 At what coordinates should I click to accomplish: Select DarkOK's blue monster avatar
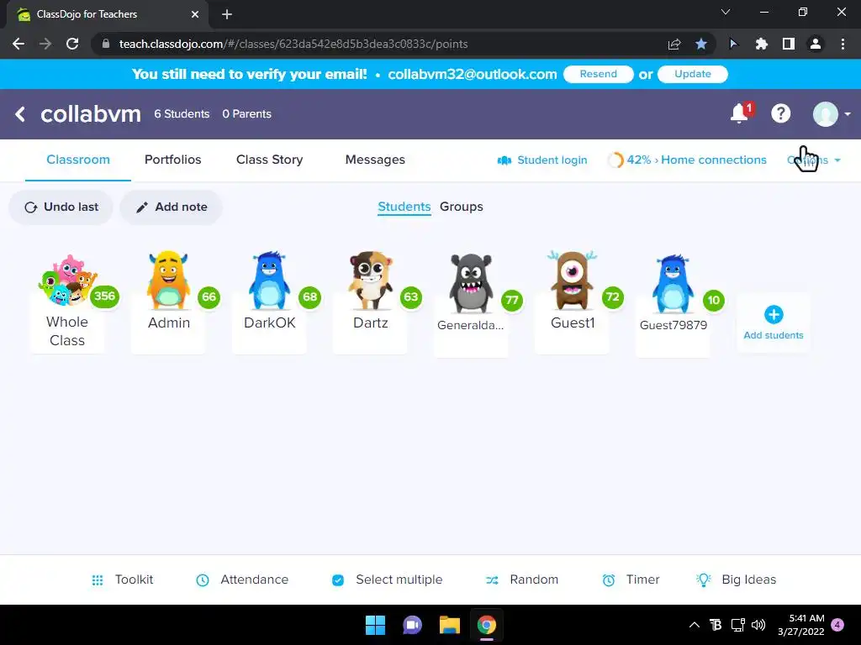pyautogui.click(x=269, y=281)
